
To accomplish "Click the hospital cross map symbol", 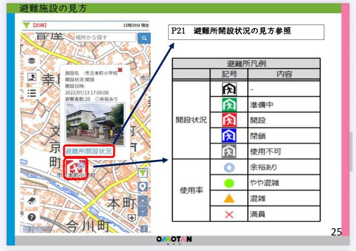I will [131, 218].
